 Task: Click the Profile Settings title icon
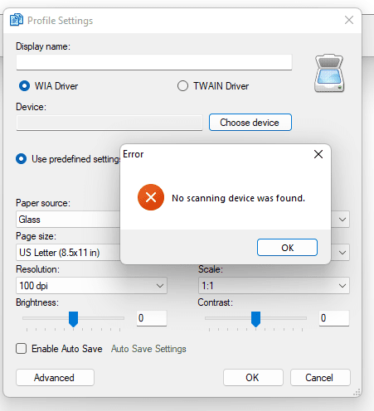pos(17,20)
